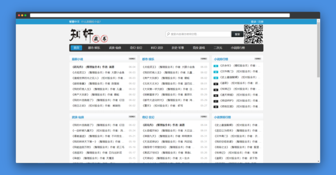Screen dimensions: 336x175
Task: Open 小说排行榜 in the navigation bar
Action: [x=238, y=47]
